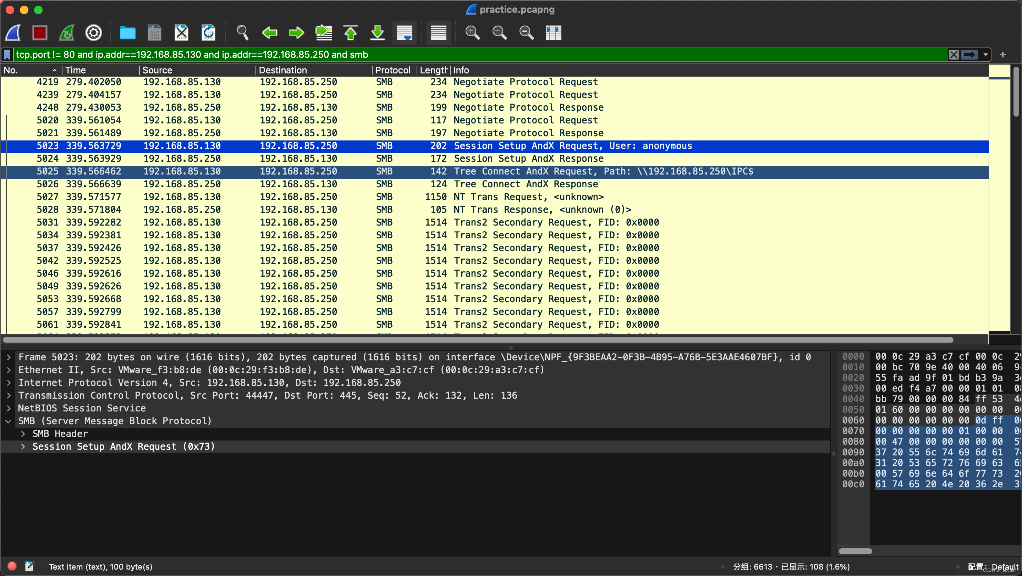Sort by the Source column header

click(x=157, y=70)
